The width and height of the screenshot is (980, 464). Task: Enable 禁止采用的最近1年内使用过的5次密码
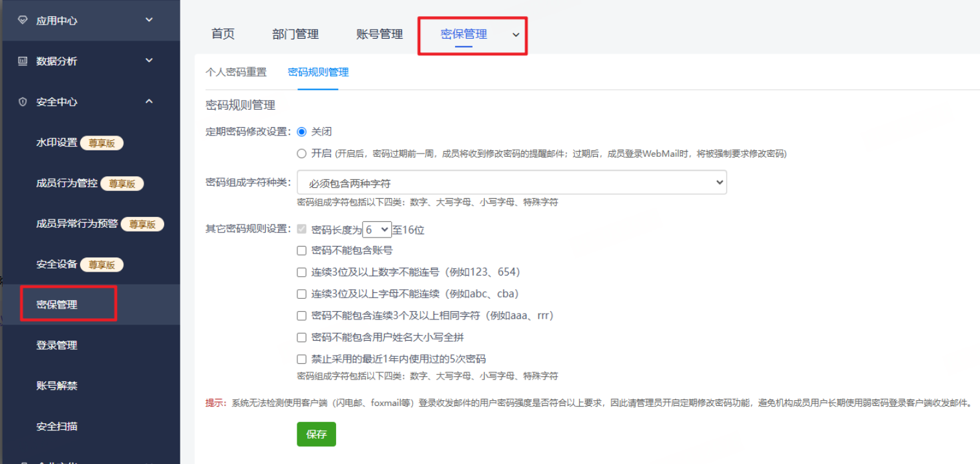pos(301,359)
